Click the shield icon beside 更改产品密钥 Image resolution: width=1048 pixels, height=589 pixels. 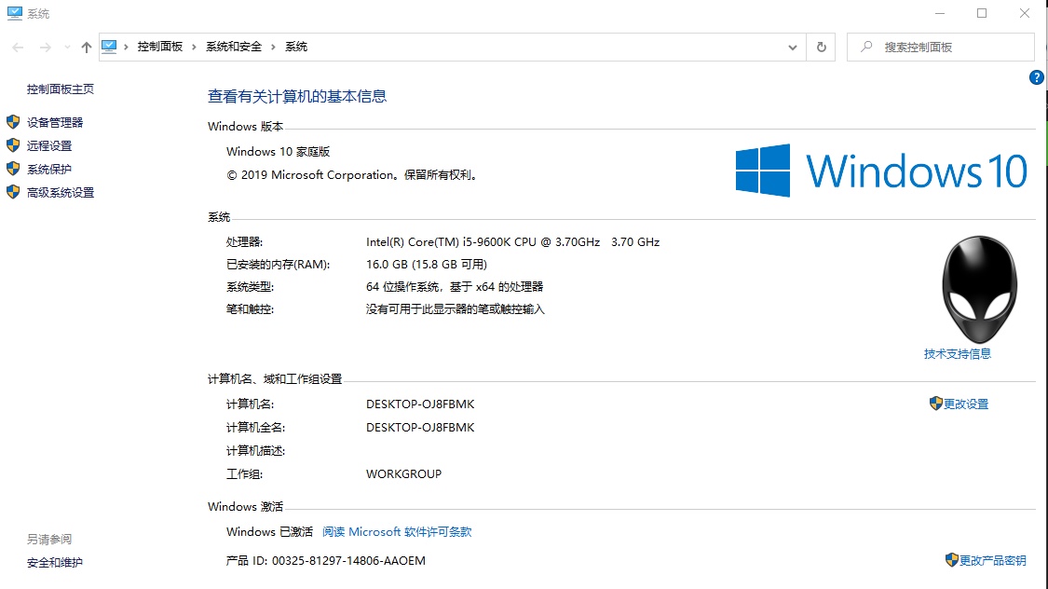(x=951, y=560)
